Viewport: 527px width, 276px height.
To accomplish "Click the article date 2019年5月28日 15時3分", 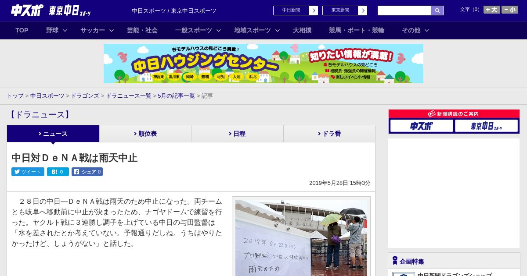I will [x=340, y=183].
